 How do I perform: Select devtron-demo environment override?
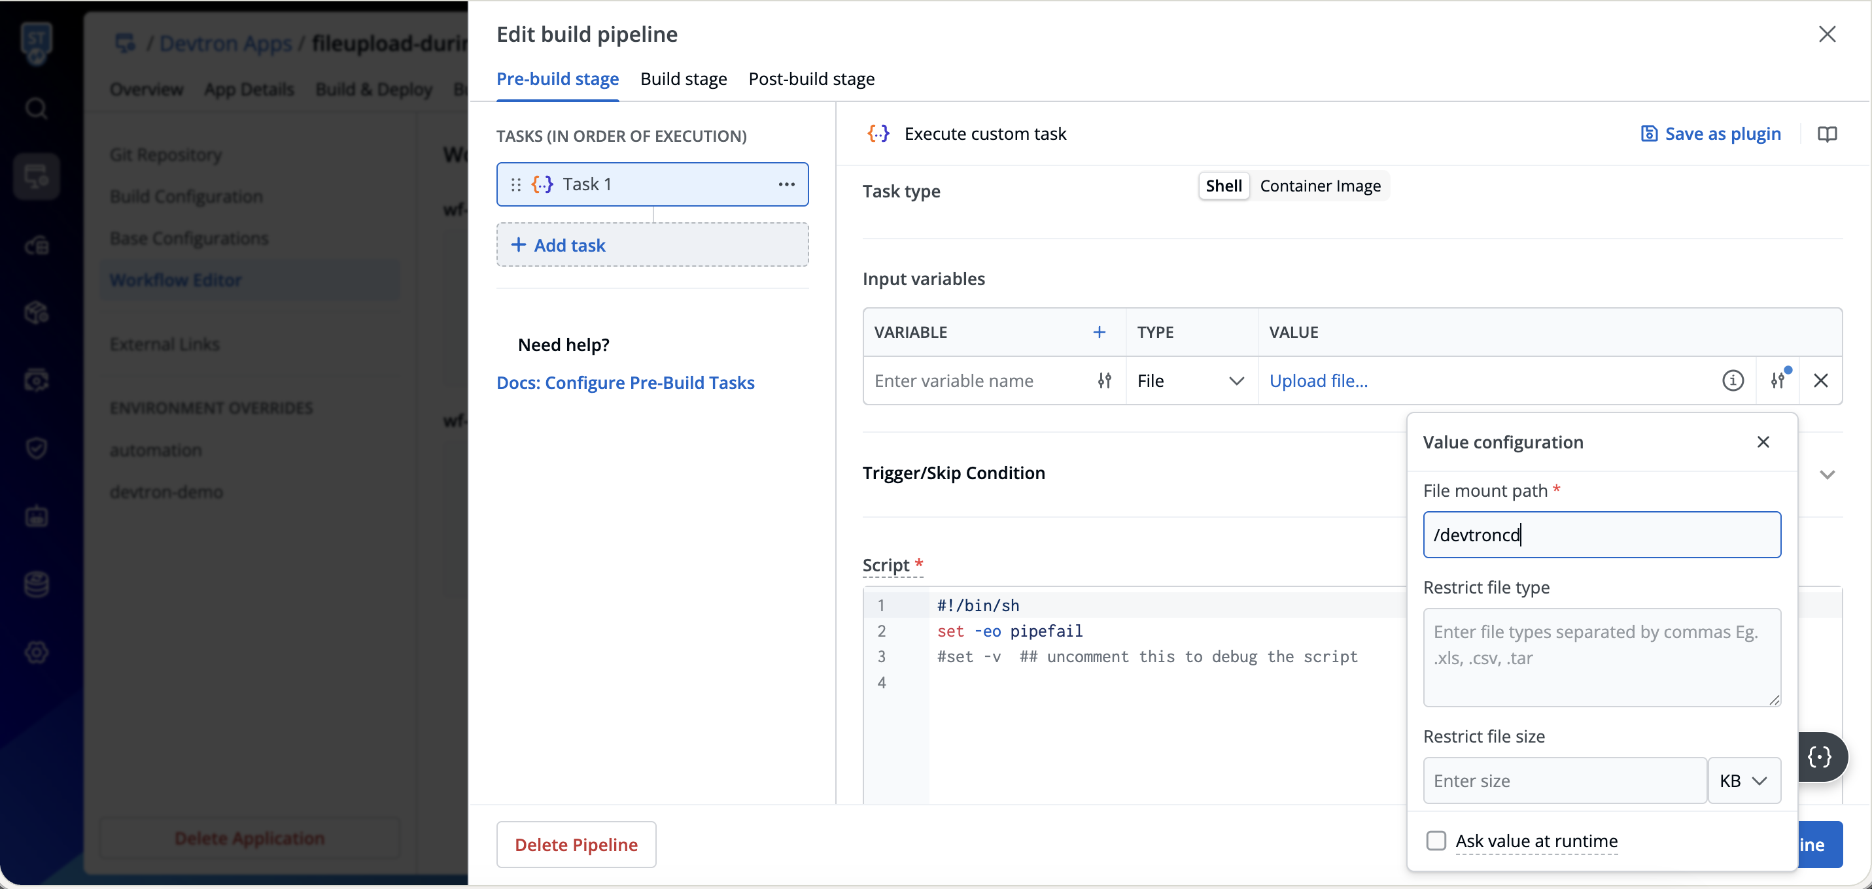166,492
